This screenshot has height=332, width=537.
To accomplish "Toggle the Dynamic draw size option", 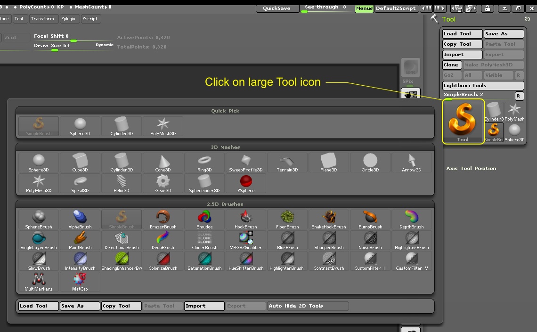I will [x=105, y=45].
